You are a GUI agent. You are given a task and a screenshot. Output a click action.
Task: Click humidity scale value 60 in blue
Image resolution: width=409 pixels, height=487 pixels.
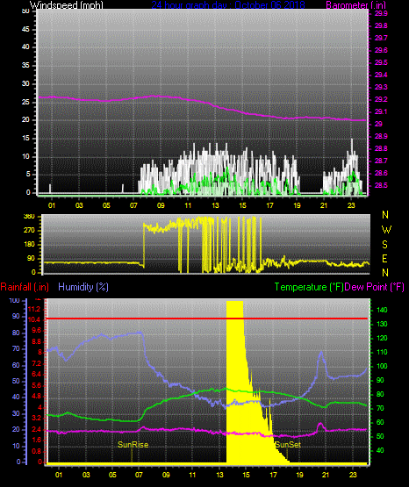[x=16, y=365]
